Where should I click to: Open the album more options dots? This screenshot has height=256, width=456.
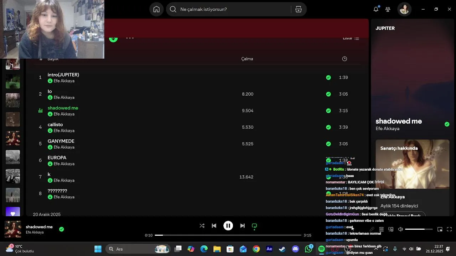tap(130, 38)
